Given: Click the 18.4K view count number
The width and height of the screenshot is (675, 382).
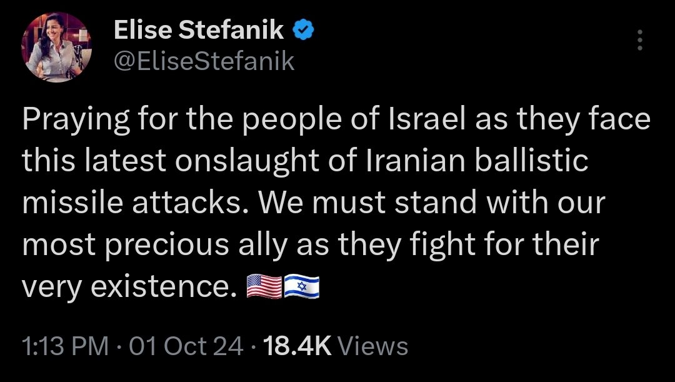Looking at the screenshot, I should [297, 346].
